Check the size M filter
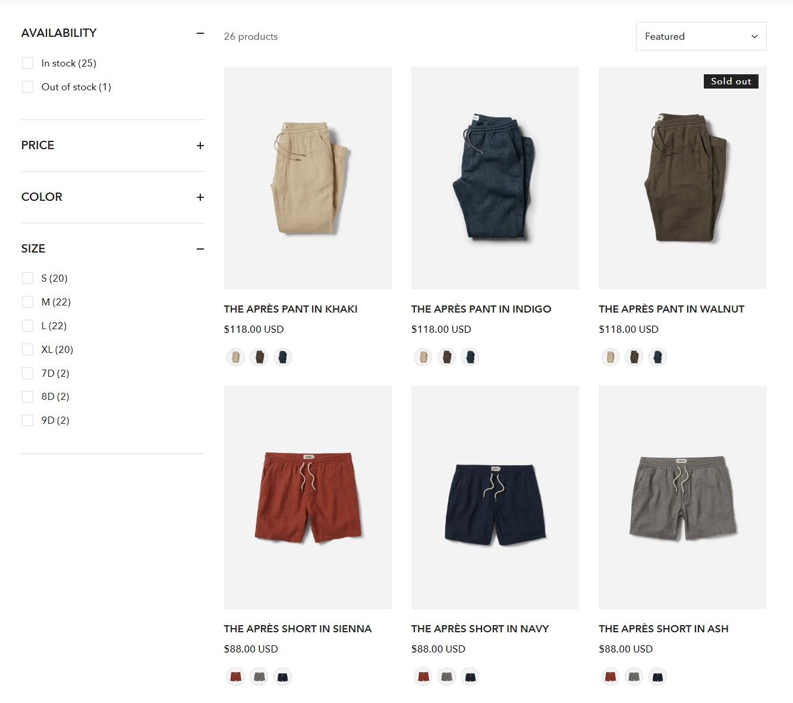Image resolution: width=793 pixels, height=703 pixels. (x=27, y=301)
